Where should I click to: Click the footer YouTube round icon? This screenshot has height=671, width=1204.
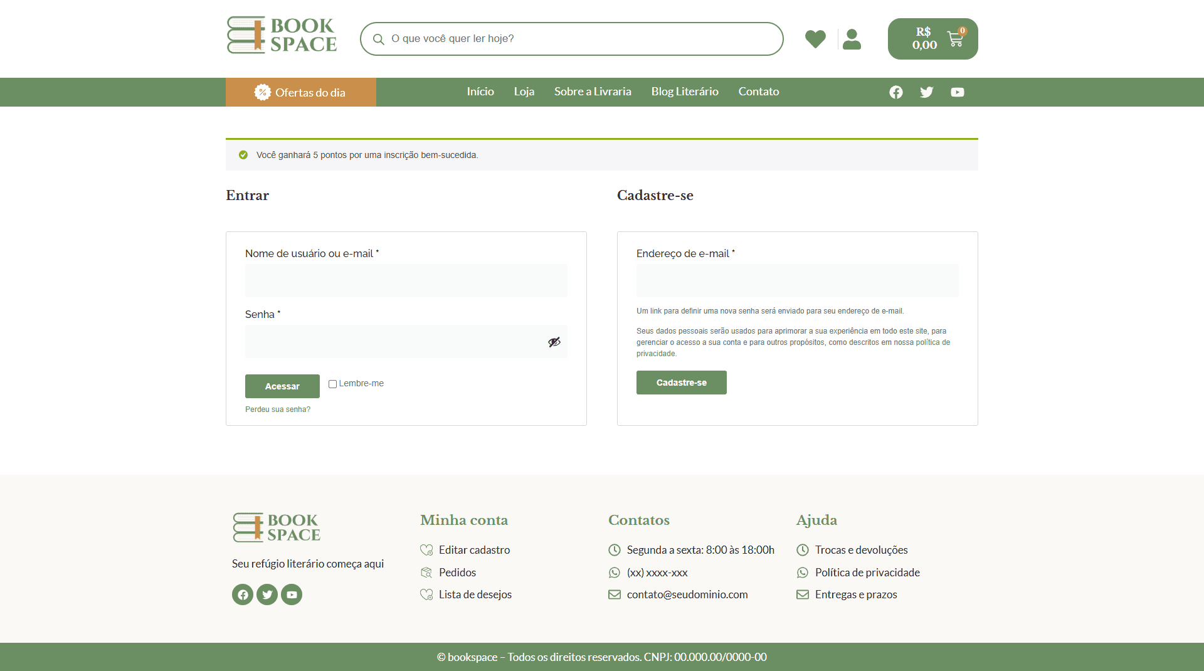(292, 594)
